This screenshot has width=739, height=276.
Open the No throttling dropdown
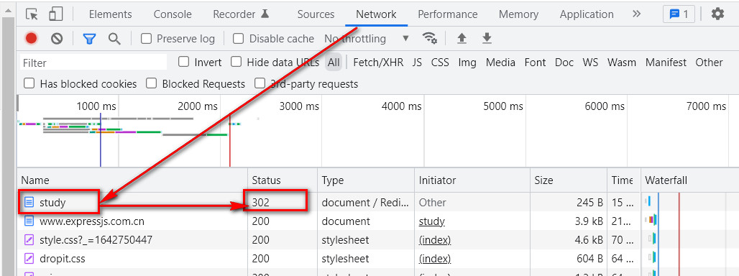pyautogui.click(x=367, y=39)
